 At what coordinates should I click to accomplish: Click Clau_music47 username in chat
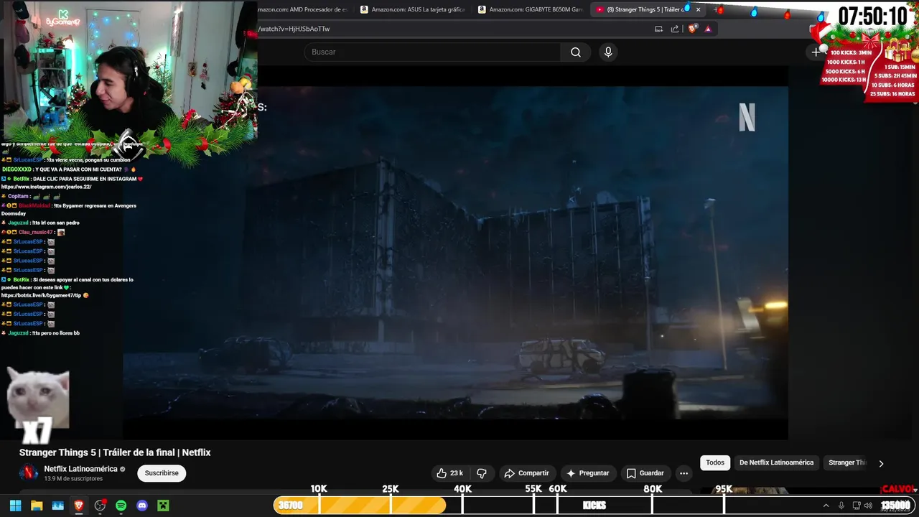click(36, 232)
